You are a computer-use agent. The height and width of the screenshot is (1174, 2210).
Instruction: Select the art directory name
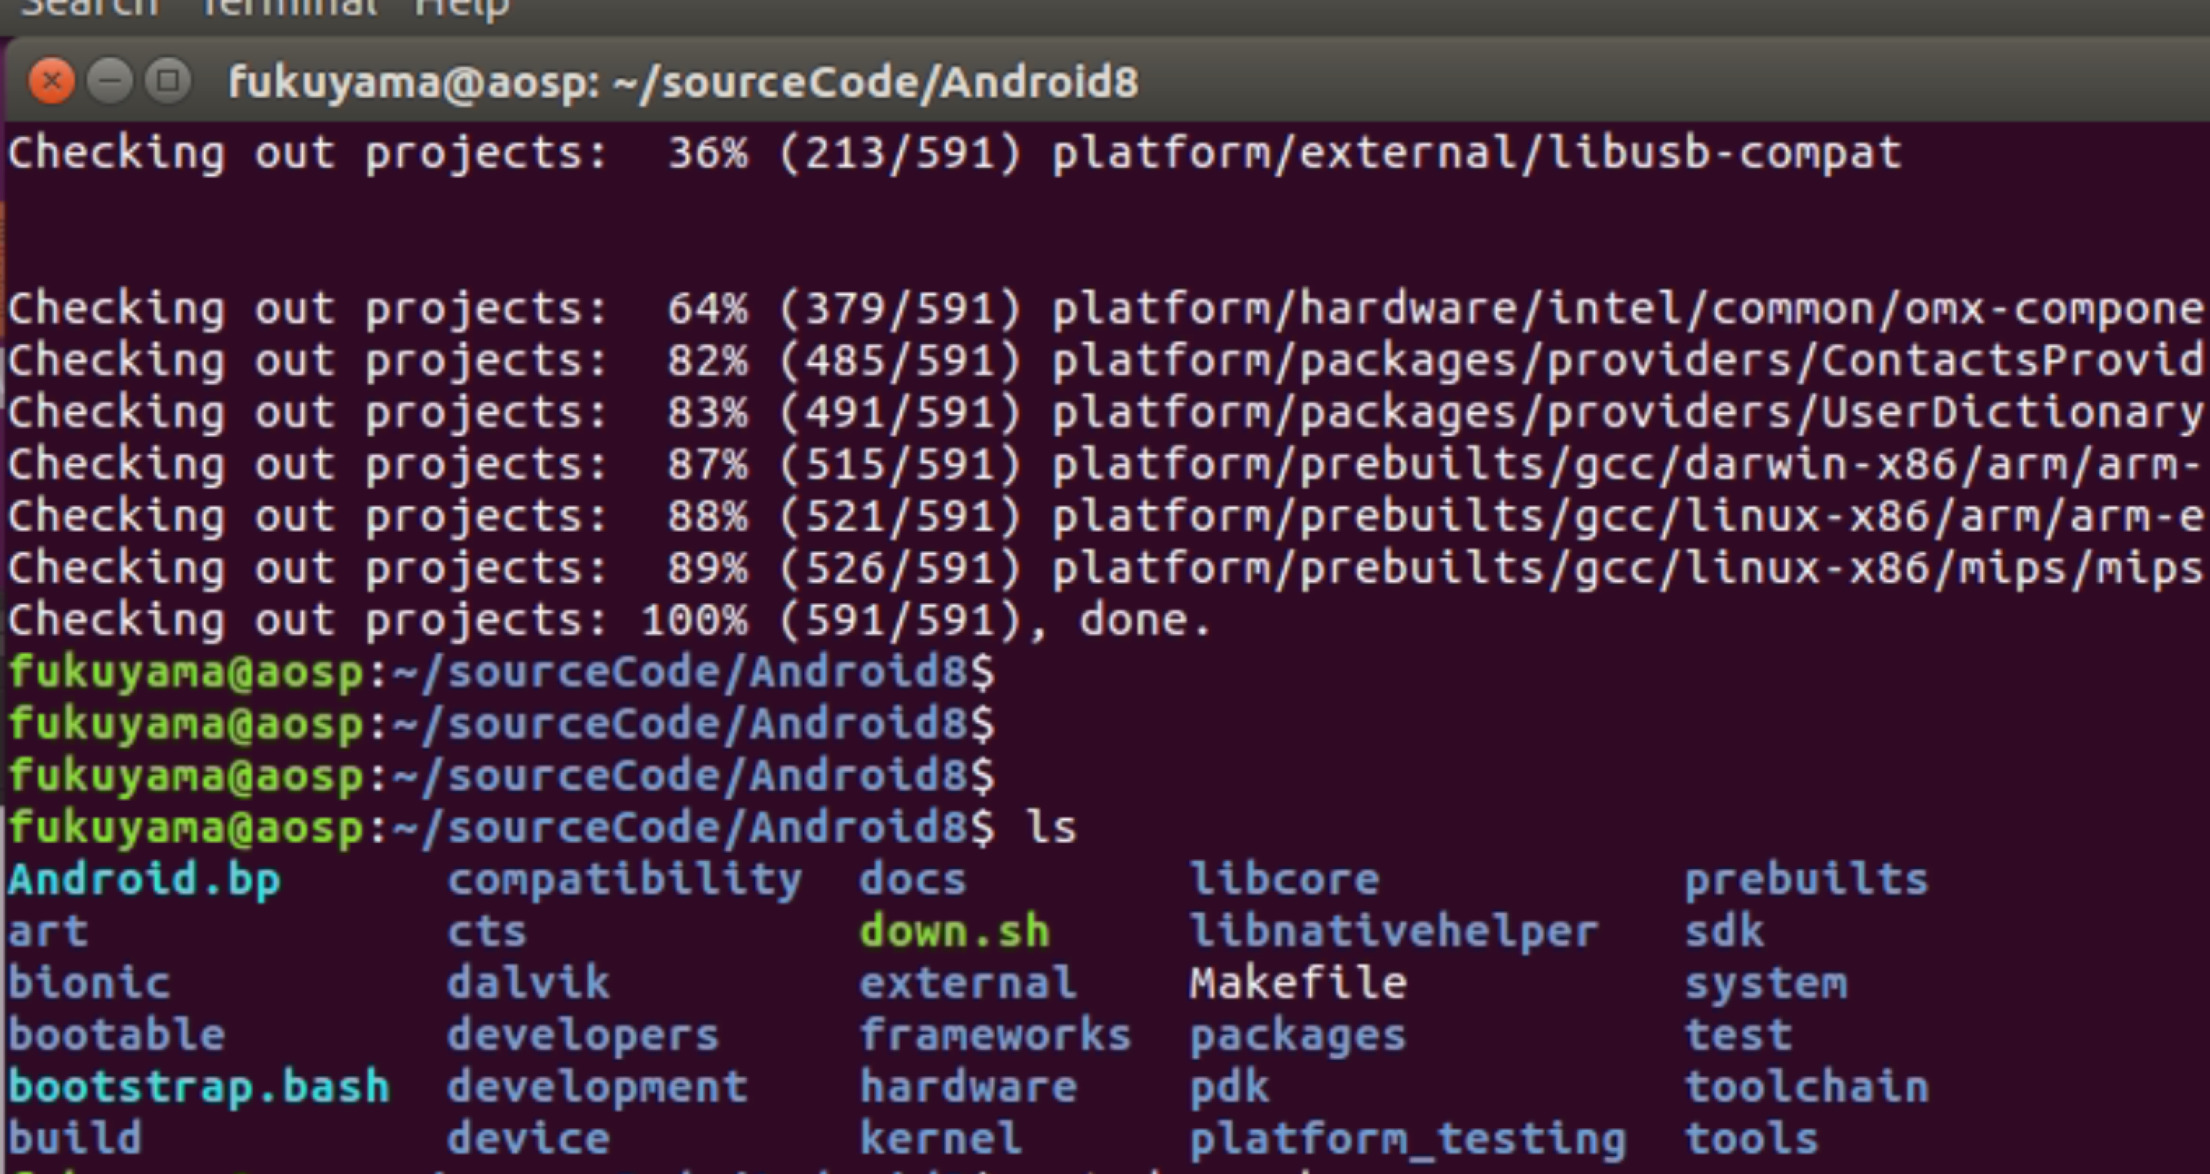48,932
